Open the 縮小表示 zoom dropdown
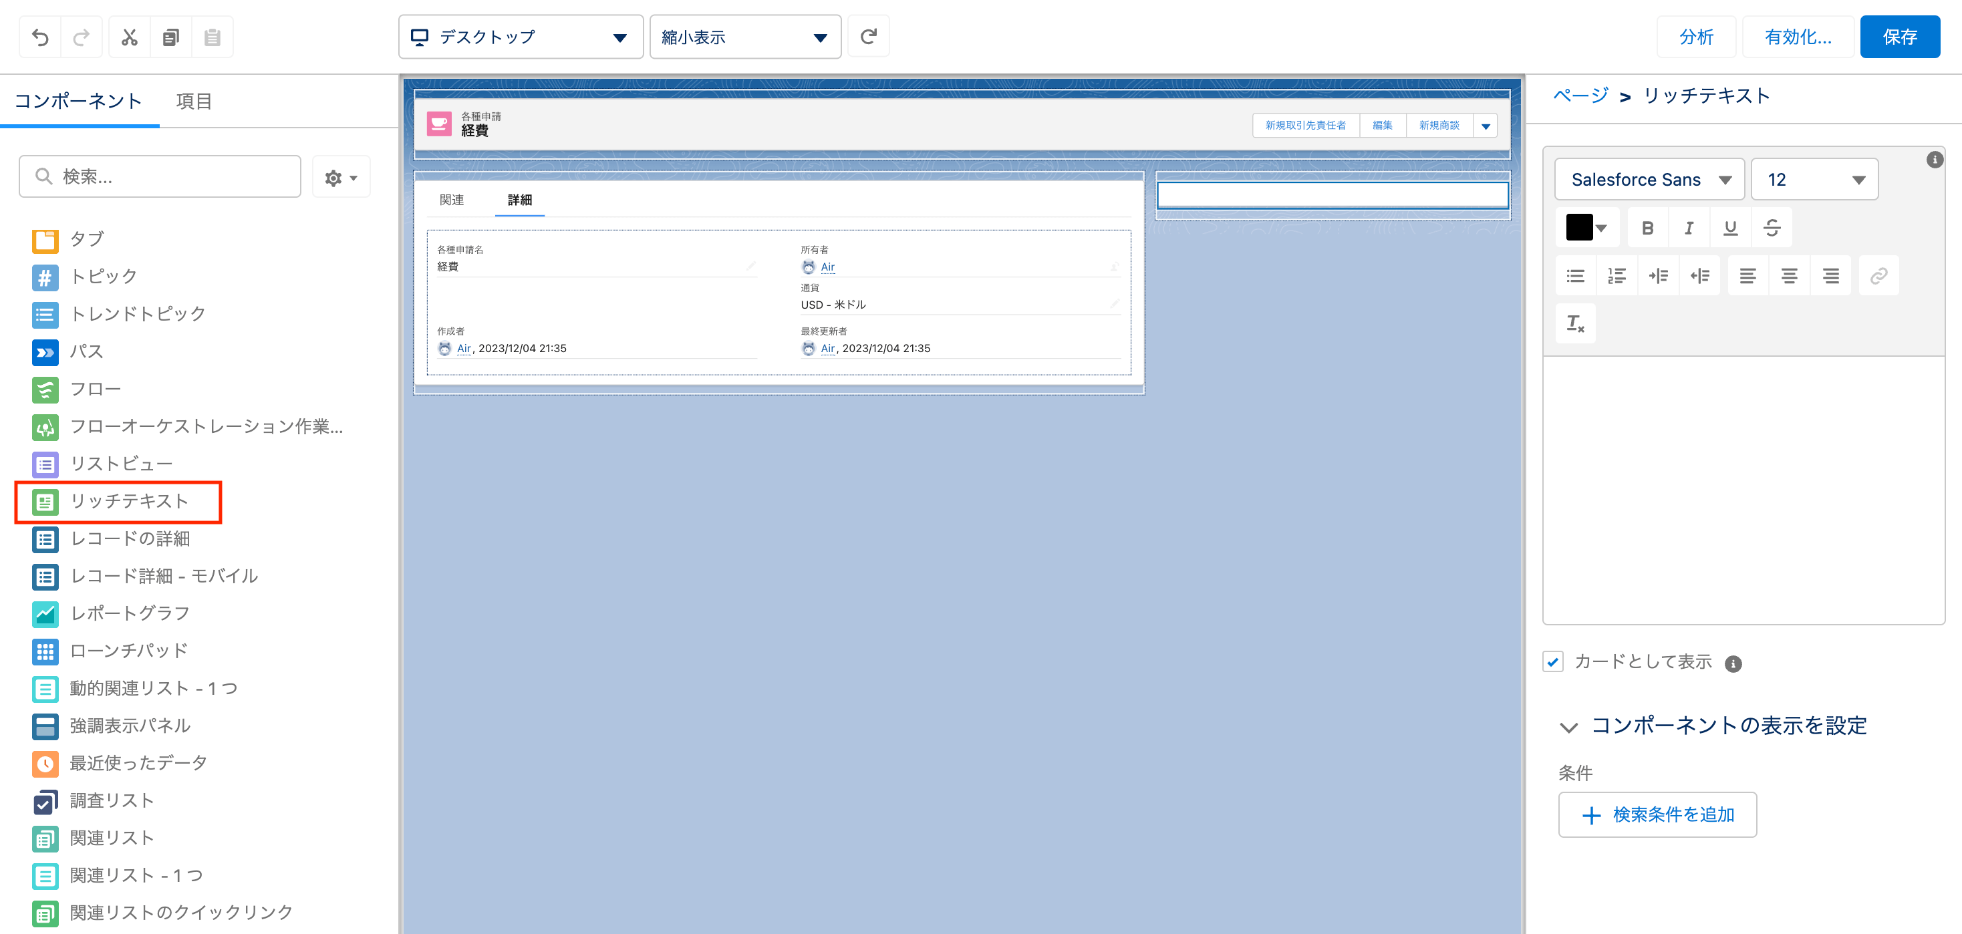Viewport: 1962px width, 934px height. (745, 37)
